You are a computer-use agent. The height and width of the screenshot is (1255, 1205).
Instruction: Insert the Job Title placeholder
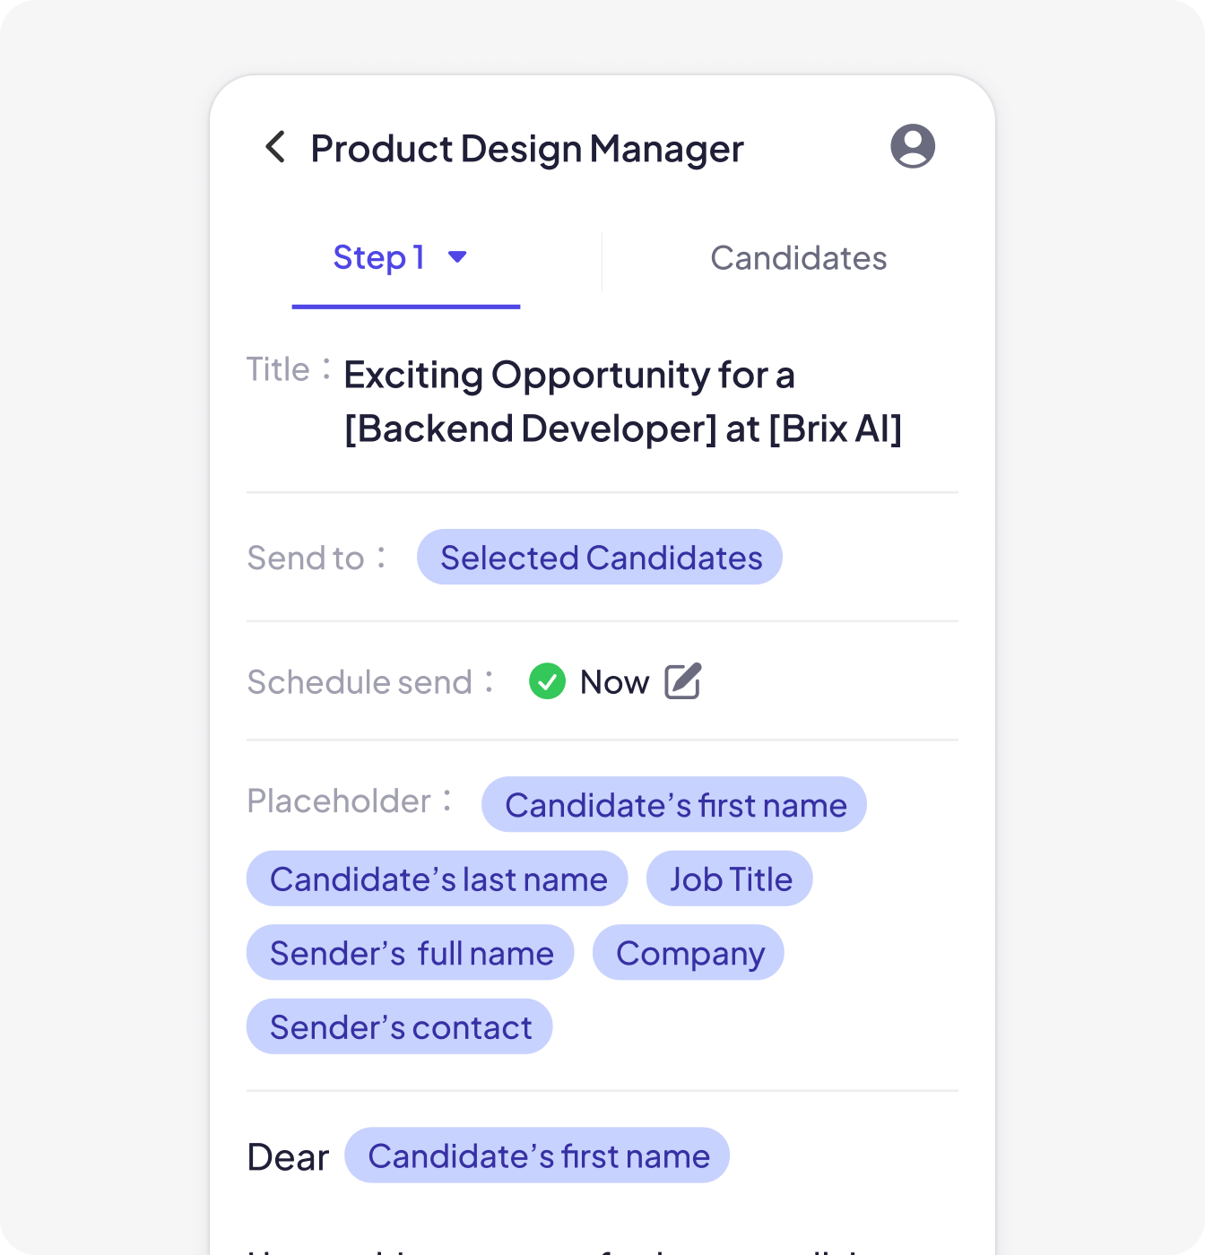coord(730,879)
